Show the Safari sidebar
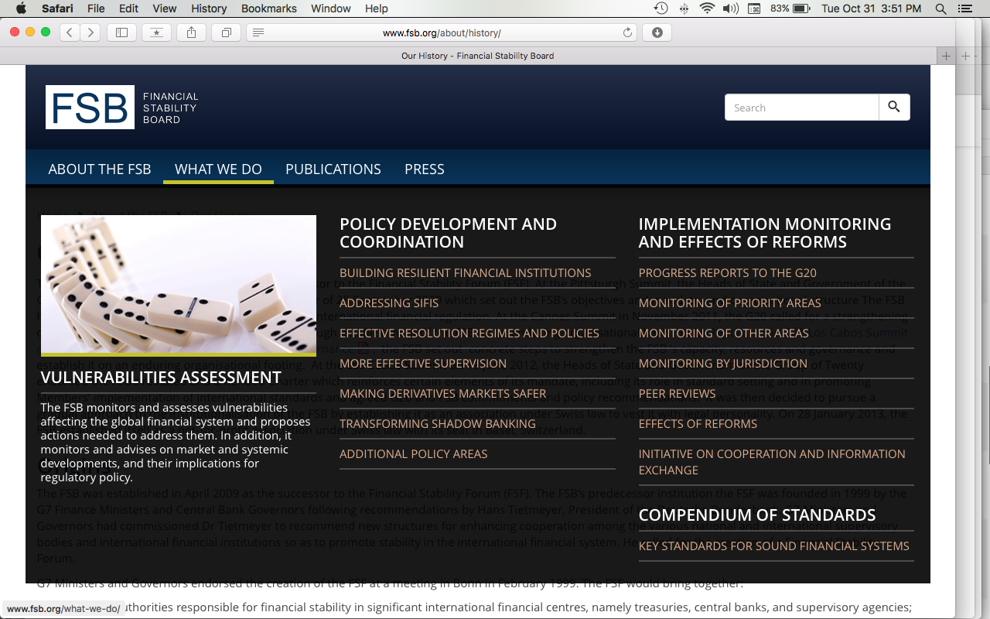The image size is (990, 619). pos(122,32)
